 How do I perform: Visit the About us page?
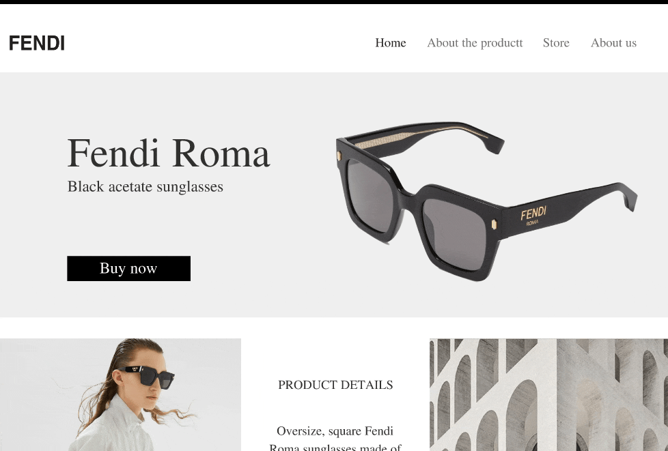(613, 42)
